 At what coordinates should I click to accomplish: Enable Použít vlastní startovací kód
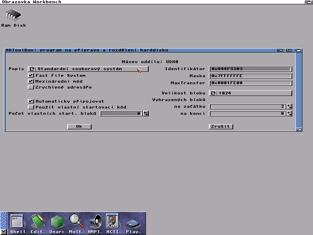31,107
